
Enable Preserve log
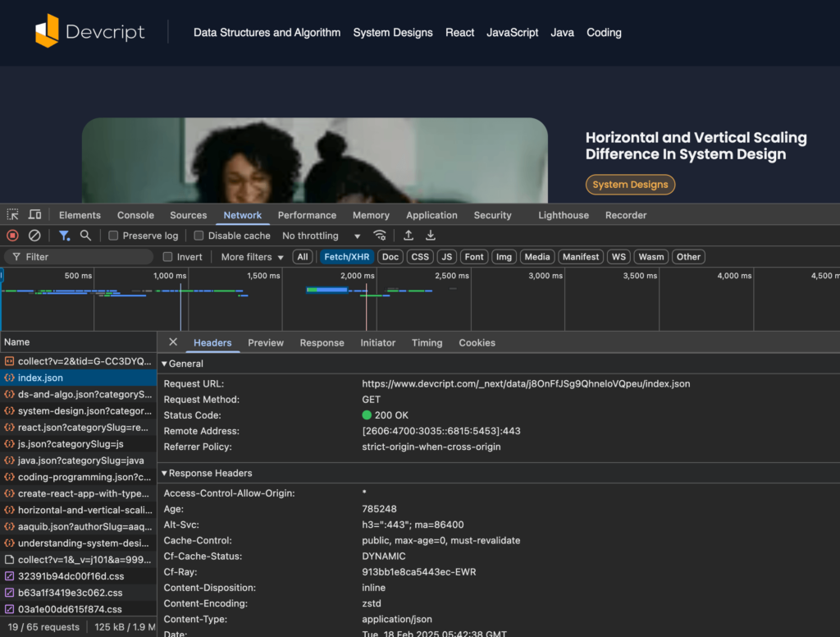[112, 236]
